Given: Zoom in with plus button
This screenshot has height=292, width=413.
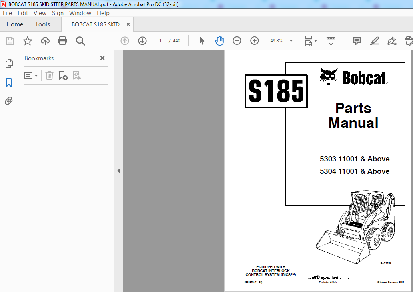Looking at the screenshot, I should pos(255,41).
